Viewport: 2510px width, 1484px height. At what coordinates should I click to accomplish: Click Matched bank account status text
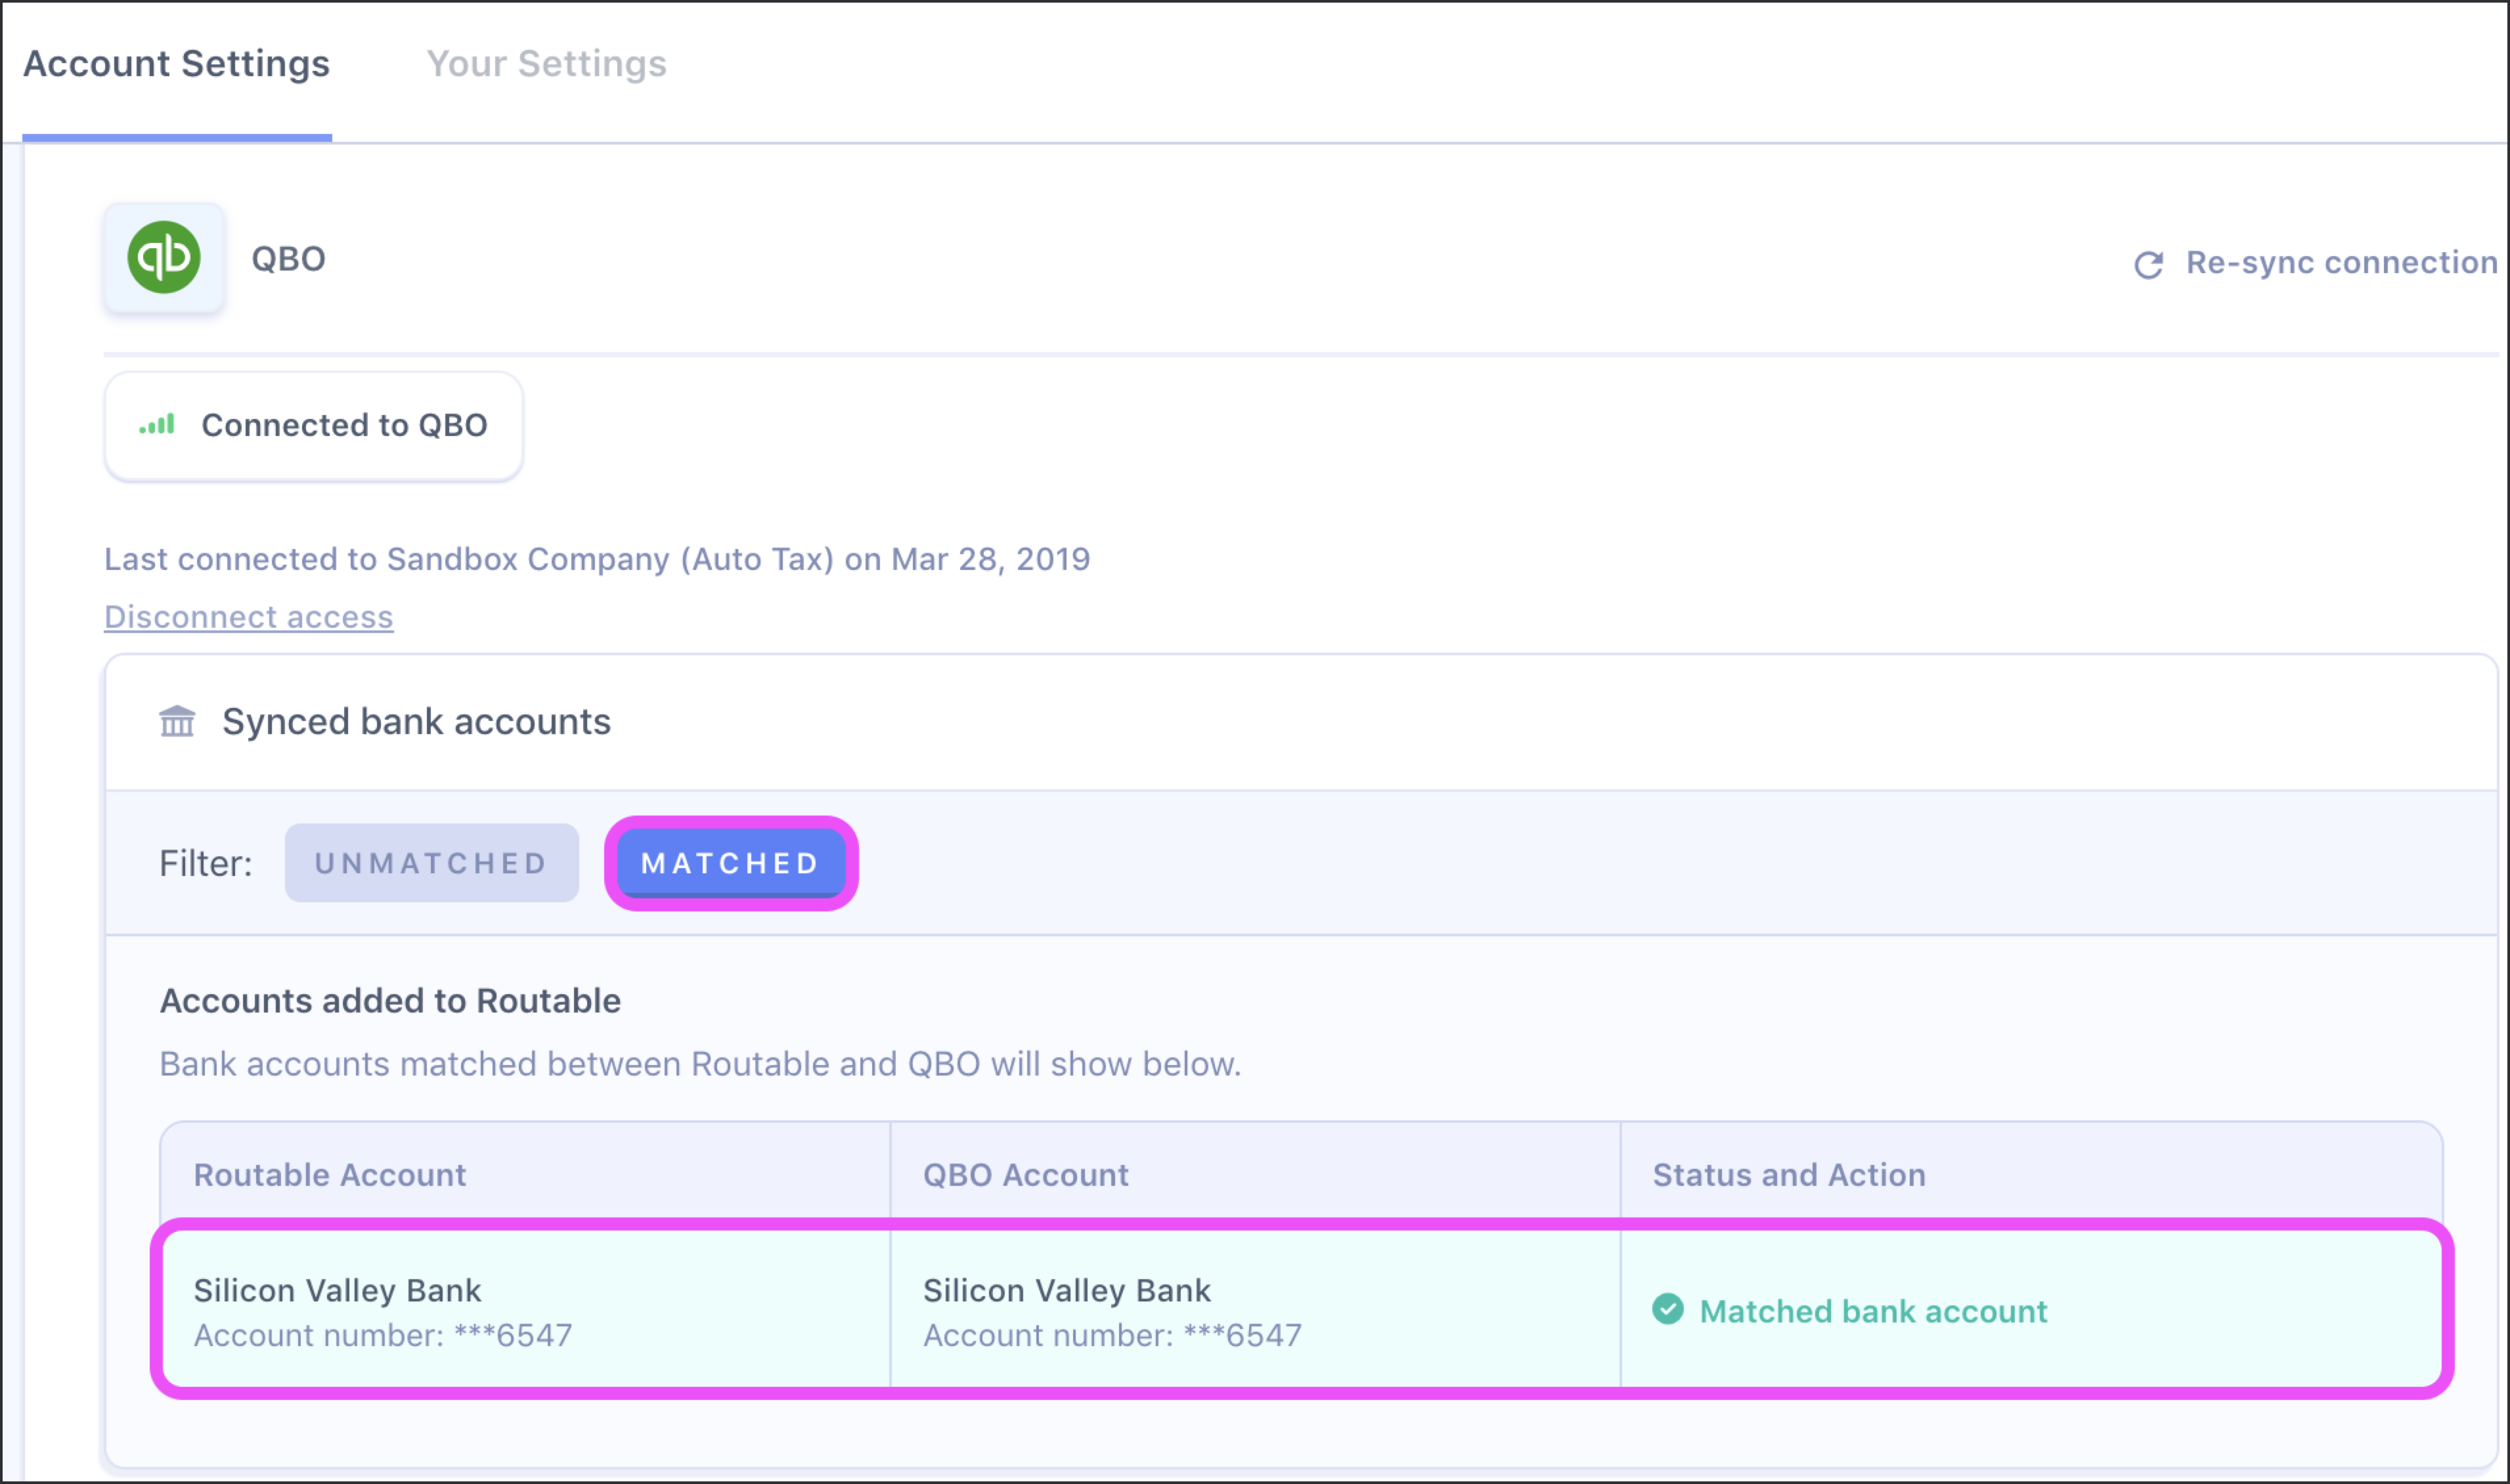[1873, 1311]
